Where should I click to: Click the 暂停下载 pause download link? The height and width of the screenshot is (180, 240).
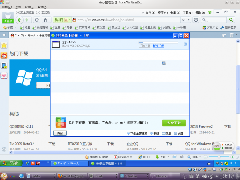158,46
